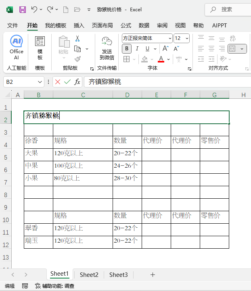This screenshot has height=291, width=251.
Task: Increase indent in the alignment group
Action: (211, 59)
